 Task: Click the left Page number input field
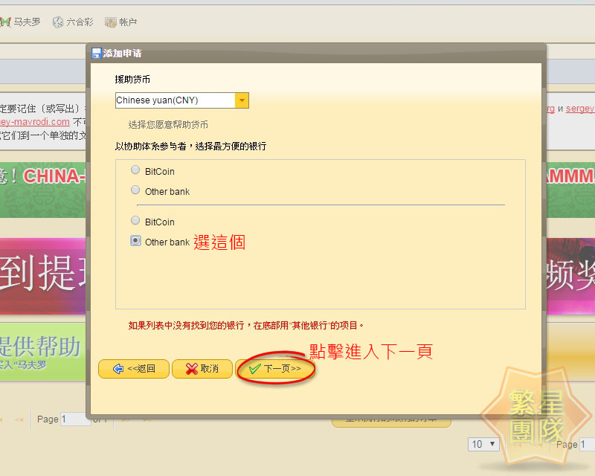click(x=75, y=419)
